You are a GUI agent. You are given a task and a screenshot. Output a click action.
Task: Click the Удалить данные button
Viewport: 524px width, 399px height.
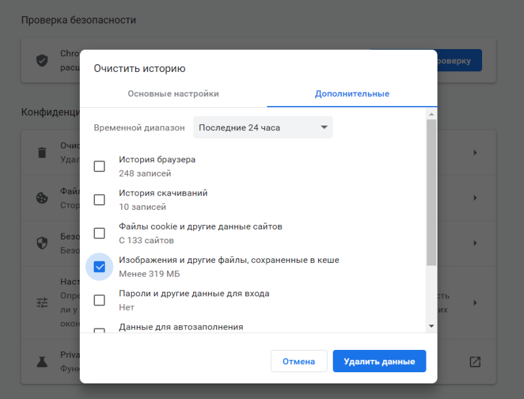point(379,361)
